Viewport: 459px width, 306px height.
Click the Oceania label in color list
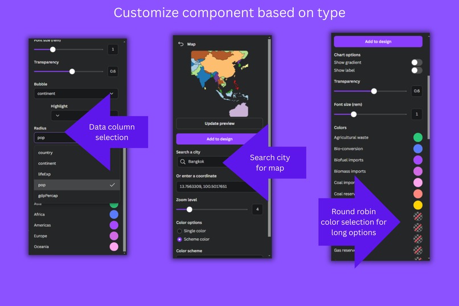point(41,247)
